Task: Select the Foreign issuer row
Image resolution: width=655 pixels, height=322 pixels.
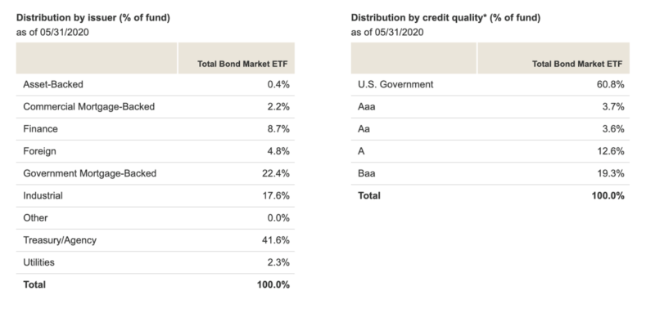Action: pyautogui.click(x=156, y=151)
